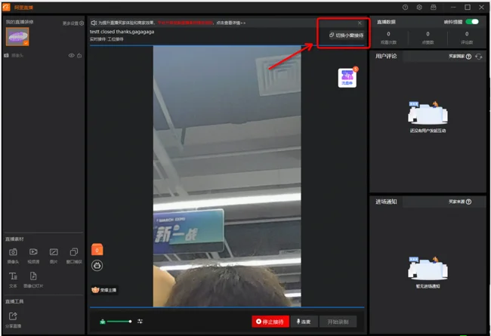
Task: Toggle the 响铃提醒 ring reminder switch
Action: click(x=472, y=22)
